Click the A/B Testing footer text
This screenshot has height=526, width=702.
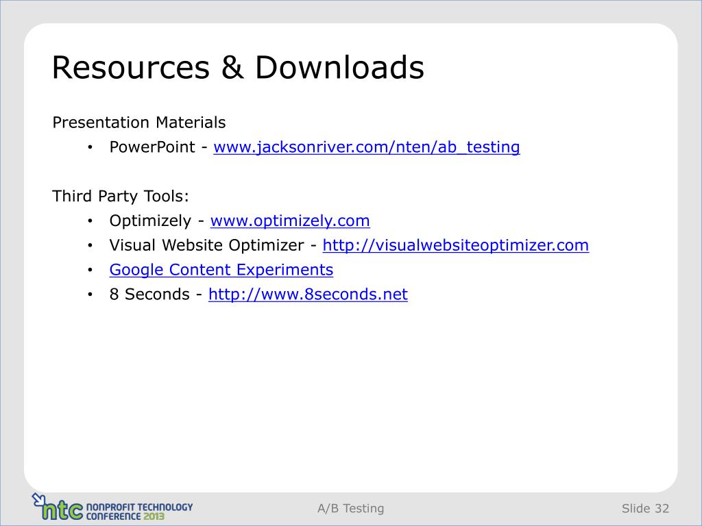pos(350,509)
